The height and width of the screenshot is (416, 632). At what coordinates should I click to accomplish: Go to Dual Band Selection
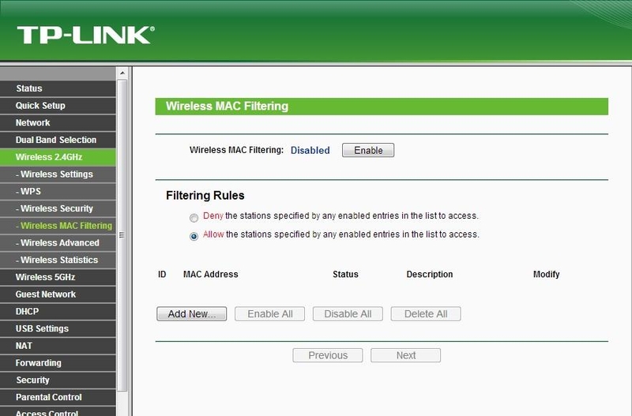click(58, 141)
